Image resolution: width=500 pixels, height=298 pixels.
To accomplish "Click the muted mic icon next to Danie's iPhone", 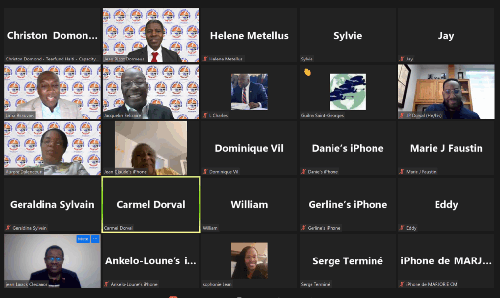I will coord(304,172).
